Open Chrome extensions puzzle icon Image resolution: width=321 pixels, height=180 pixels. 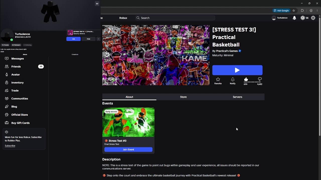tap(302, 10)
